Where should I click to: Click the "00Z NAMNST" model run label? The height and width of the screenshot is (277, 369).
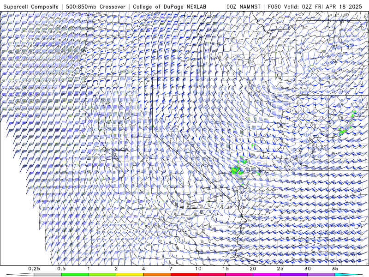[244, 6]
